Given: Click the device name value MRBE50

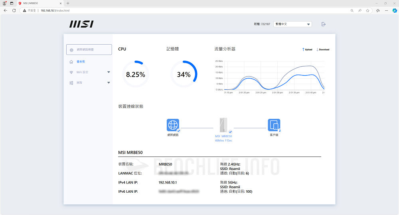Looking at the screenshot, I should pyautogui.click(x=166, y=164).
